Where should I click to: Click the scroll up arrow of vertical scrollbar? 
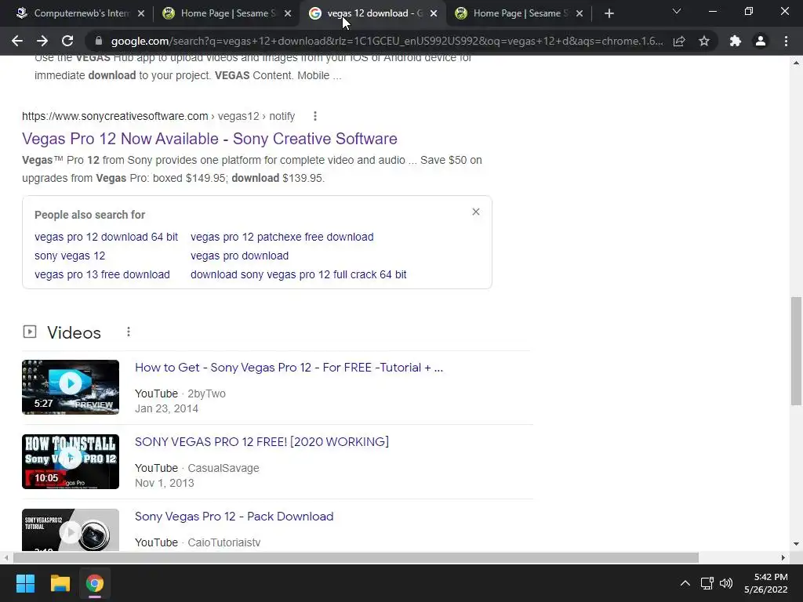797,63
